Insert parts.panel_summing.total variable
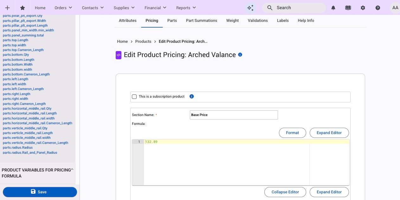400x200 pixels. coord(23,35)
